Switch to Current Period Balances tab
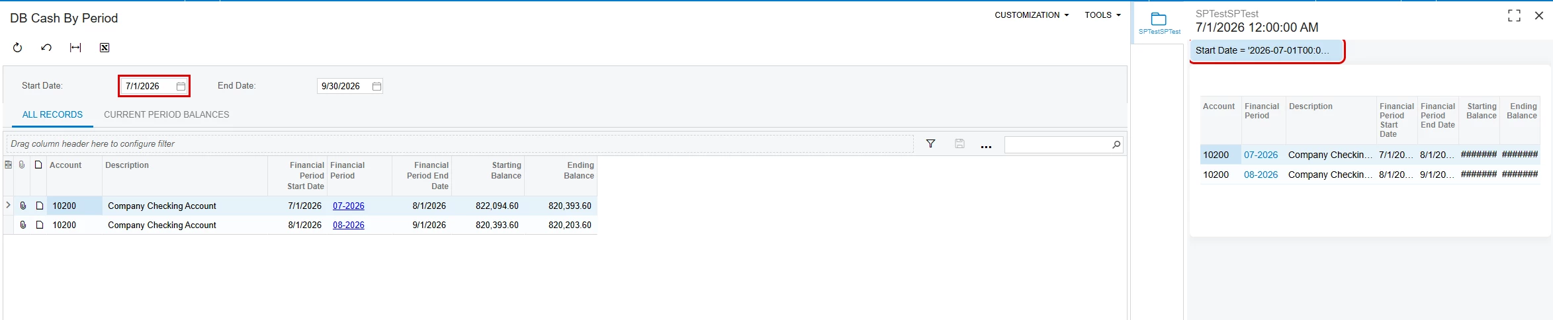The width and height of the screenshot is (1553, 320). [x=167, y=114]
